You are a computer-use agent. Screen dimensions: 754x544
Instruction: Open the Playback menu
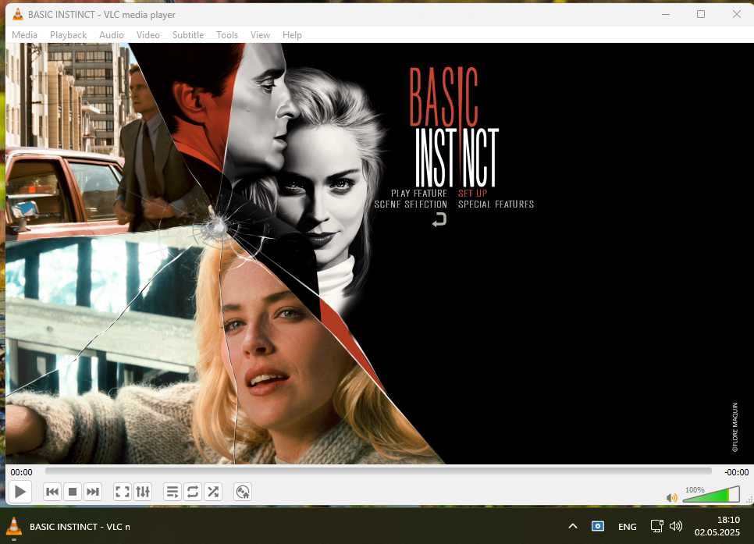68,34
